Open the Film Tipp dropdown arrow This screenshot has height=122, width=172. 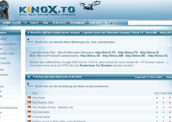pyautogui.click(x=106, y=23)
